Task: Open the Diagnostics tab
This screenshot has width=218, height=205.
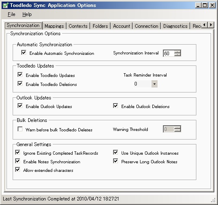Action: [176, 26]
